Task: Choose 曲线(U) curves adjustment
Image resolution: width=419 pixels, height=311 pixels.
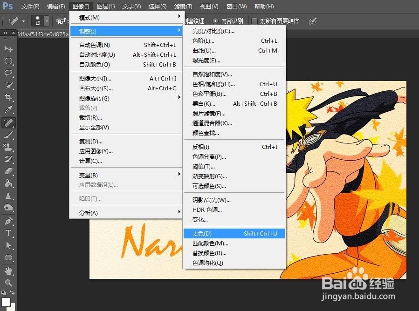Action: click(x=234, y=50)
